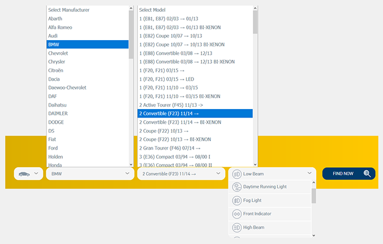This screenshot has width=383, height=244.
Task: Choose Ford in manufacturer list
Action: (x=88, y=148)
